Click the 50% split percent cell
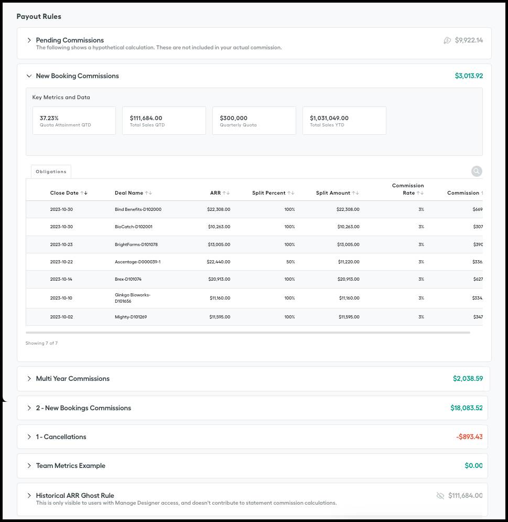This screenshot has height=522, width=508. coord(290,262)
